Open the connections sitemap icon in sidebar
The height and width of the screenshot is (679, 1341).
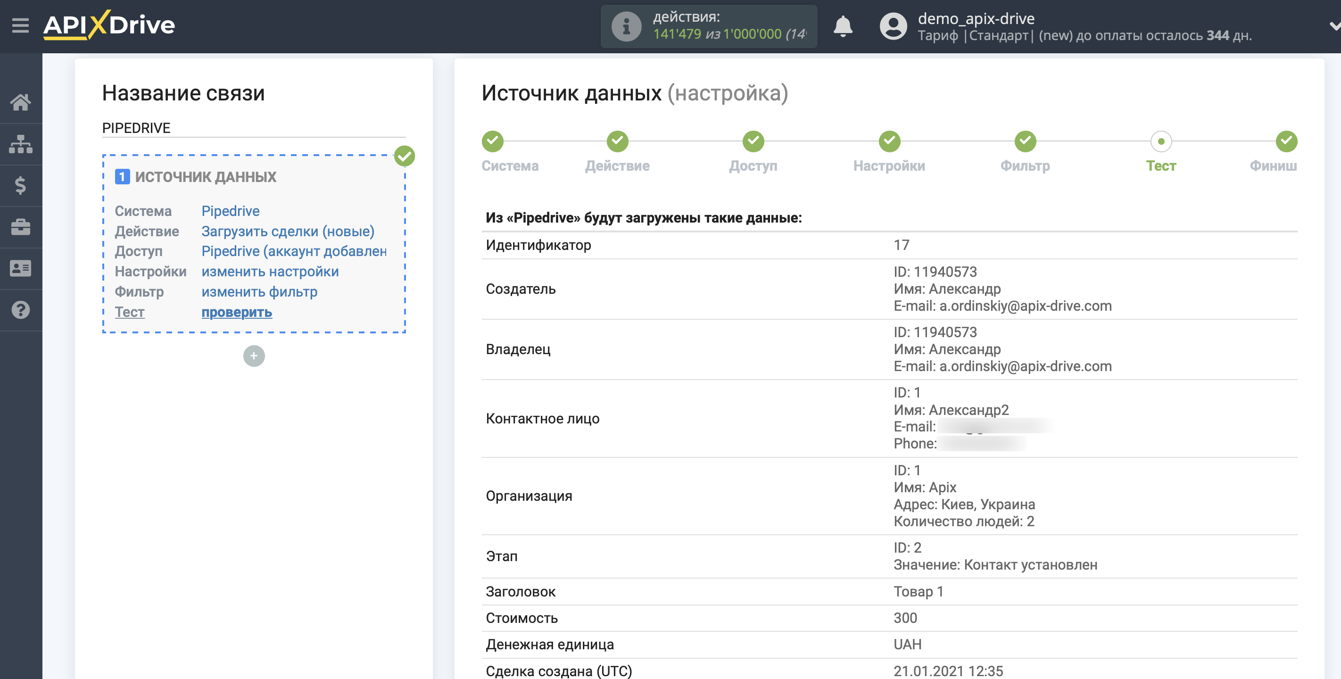[20, 144]
